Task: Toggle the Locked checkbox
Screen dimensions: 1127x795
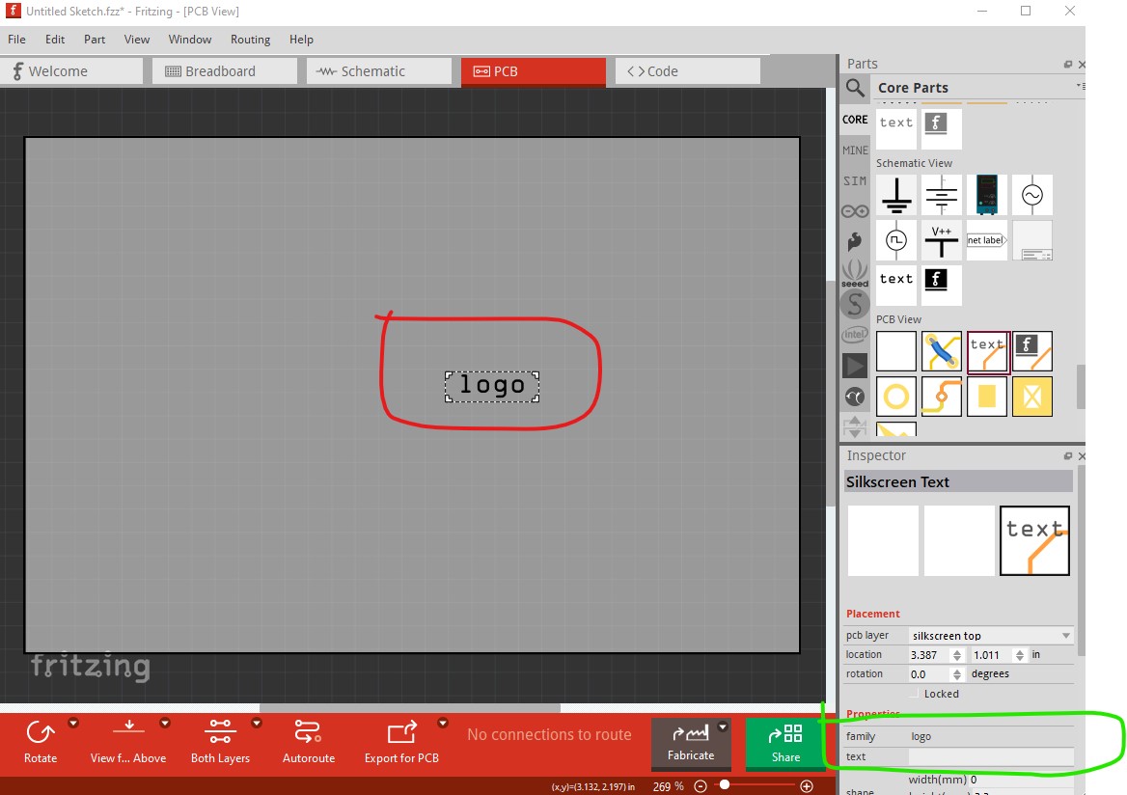Action: click(x=914, y=694)
